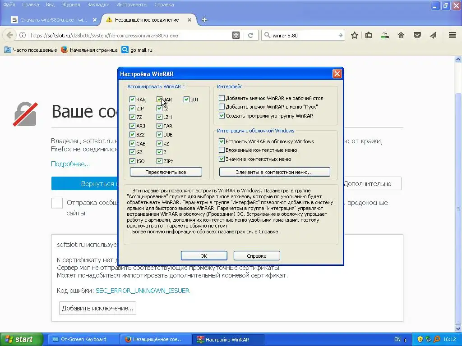Click the security shield tray icon

pyautogui.click(x=420, y=339)
